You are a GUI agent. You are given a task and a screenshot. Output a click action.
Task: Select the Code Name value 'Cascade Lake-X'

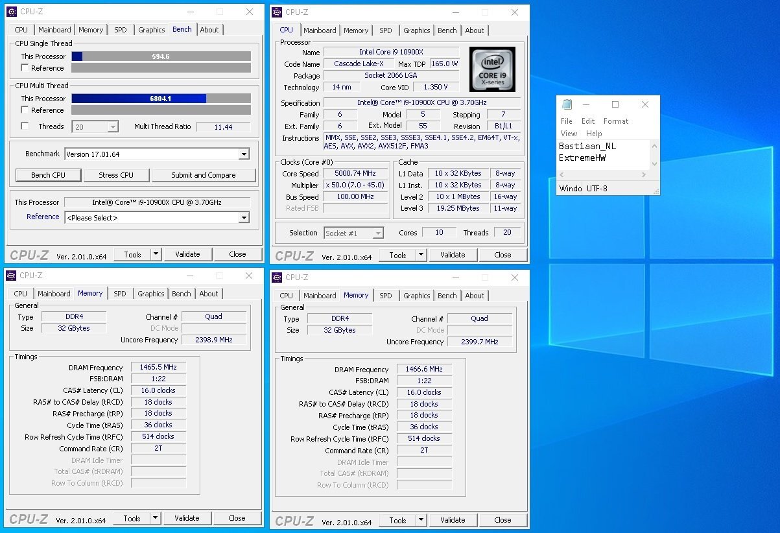tap(359, 64)
